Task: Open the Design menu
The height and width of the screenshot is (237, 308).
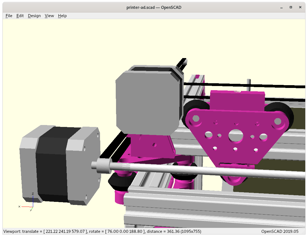Action: 34,16
